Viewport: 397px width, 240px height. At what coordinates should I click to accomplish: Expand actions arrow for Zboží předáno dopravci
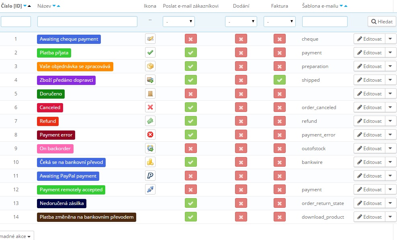tap(391, 80)
